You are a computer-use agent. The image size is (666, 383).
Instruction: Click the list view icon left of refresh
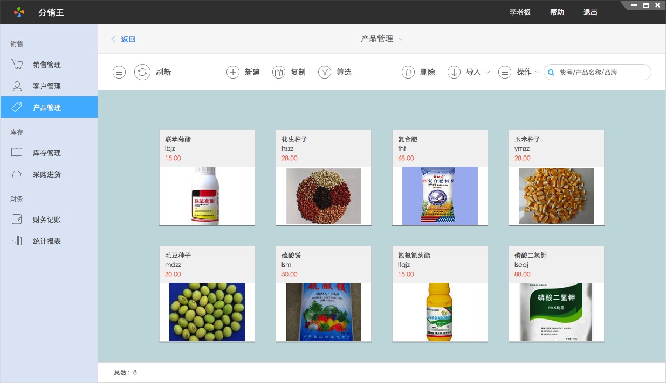pos(119,72)
